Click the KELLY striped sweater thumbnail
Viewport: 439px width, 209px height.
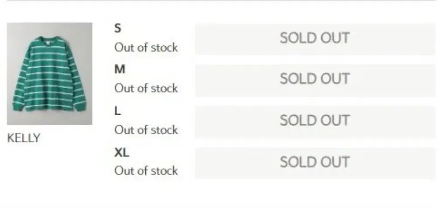pos(49,74)
